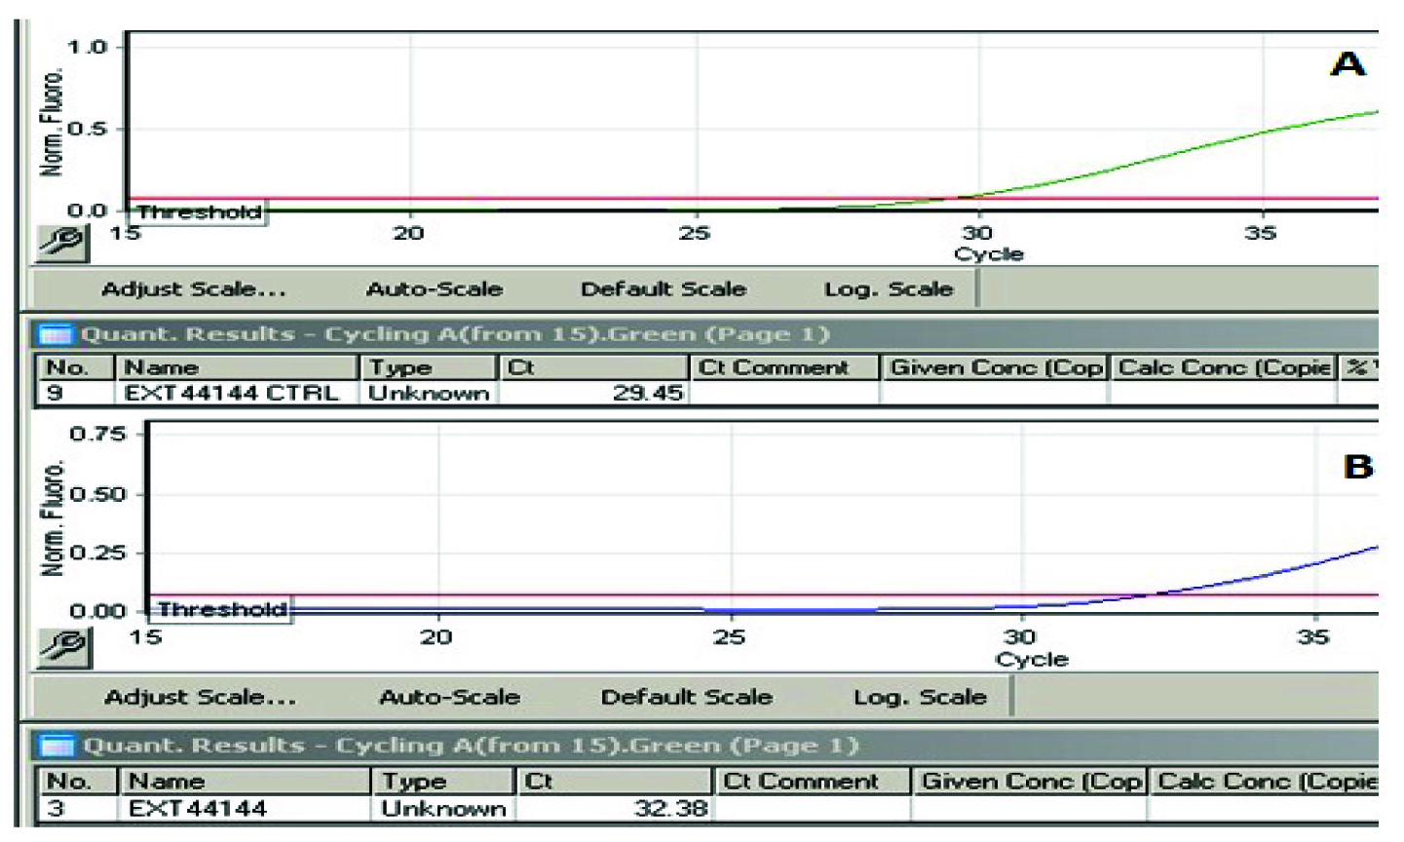Switch chart A to Log. Scale
Viewport: 1404px width, 842px height.
click(888, 289)
